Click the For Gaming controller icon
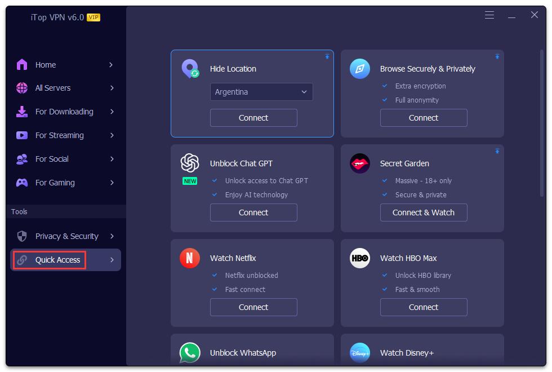552x372 pixels. point(22,183)
